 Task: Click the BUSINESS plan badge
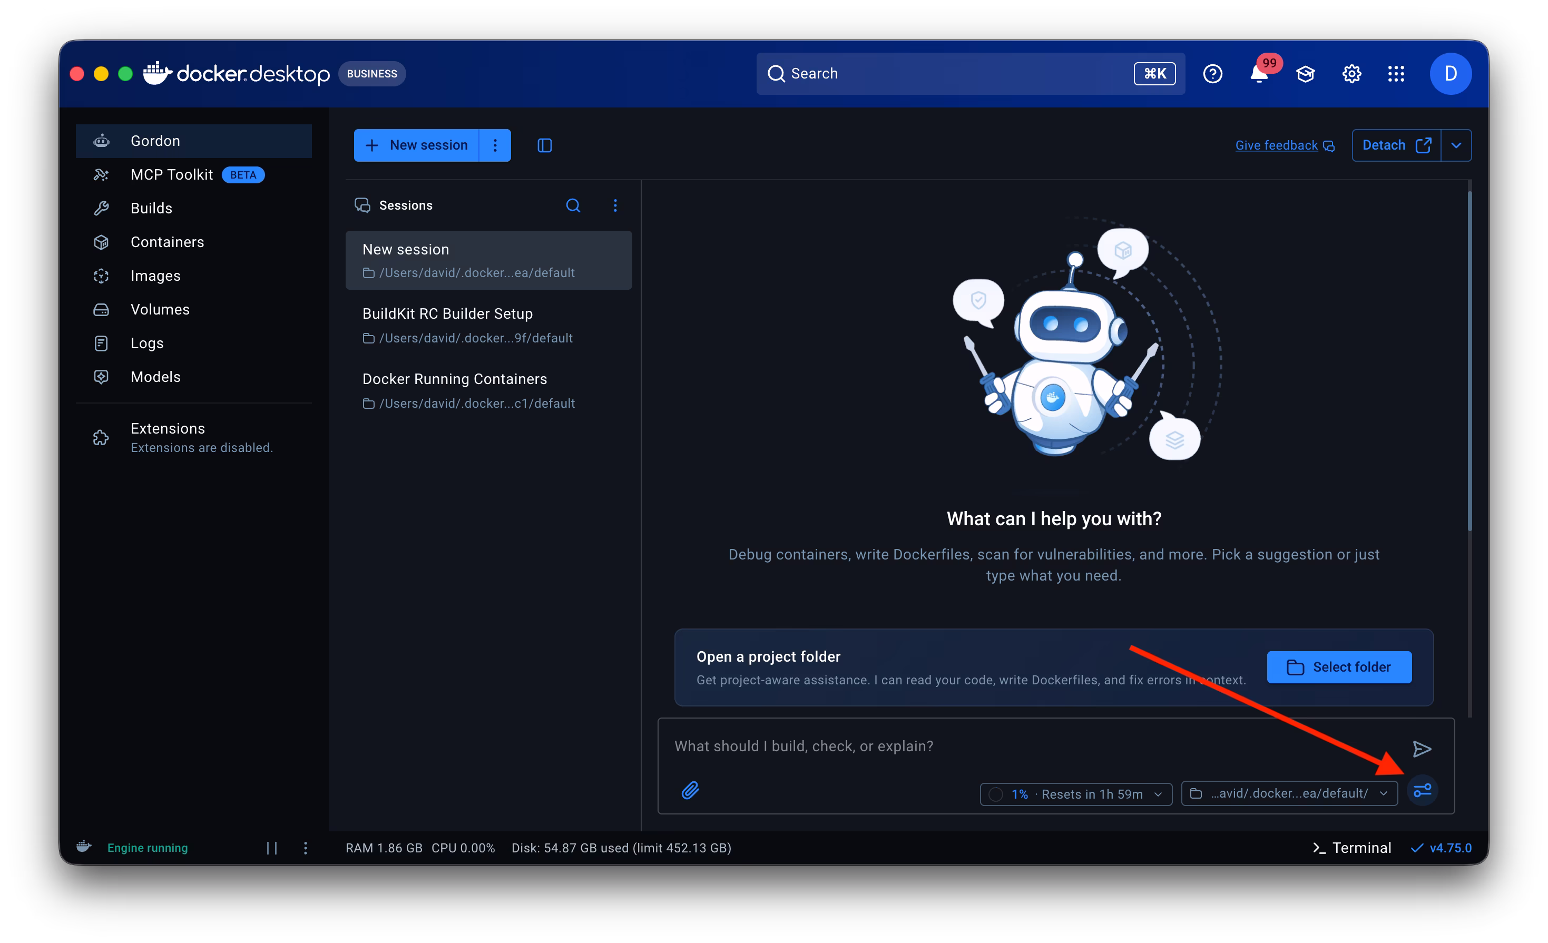point(372,74)
